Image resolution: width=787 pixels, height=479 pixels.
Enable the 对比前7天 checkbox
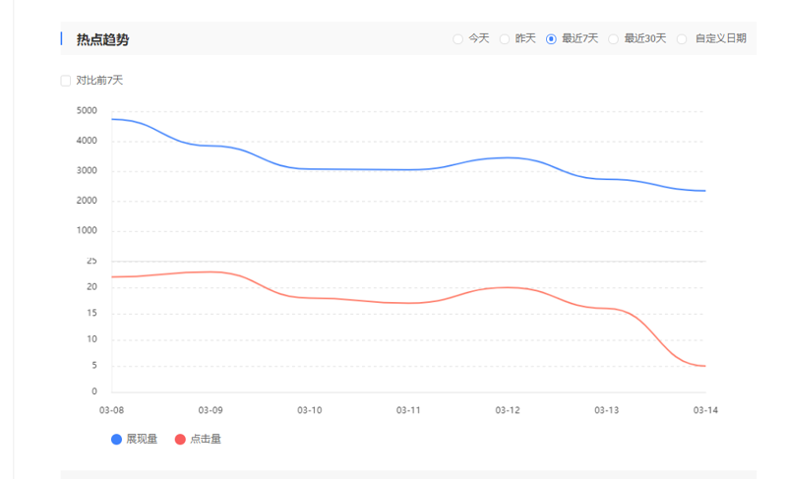pyautogui.click(x=66, y=81)
